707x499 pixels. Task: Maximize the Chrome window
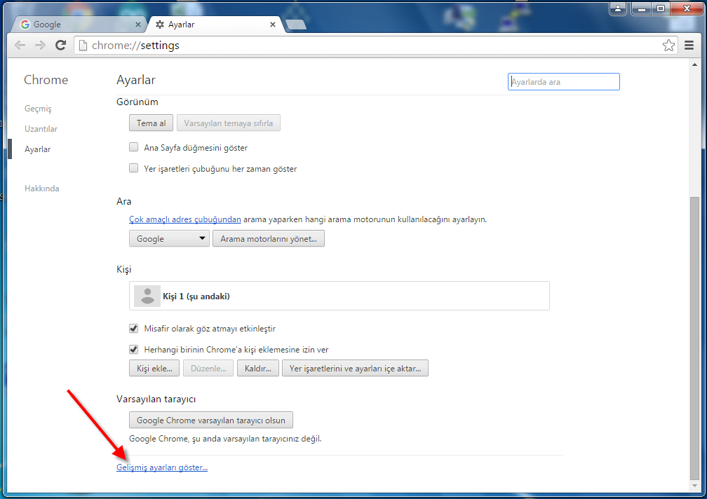[661, 8]
